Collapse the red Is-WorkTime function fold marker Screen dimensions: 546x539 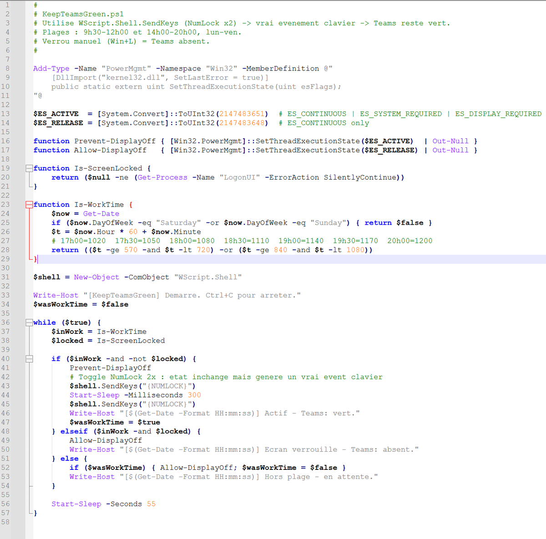29,205
